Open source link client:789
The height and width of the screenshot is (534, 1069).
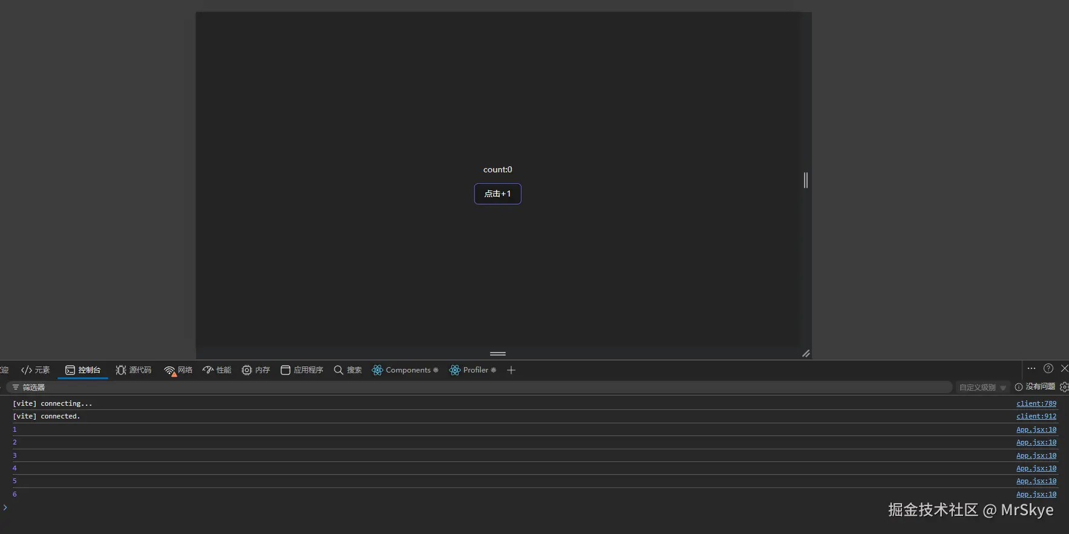[x=1036, y=403]
